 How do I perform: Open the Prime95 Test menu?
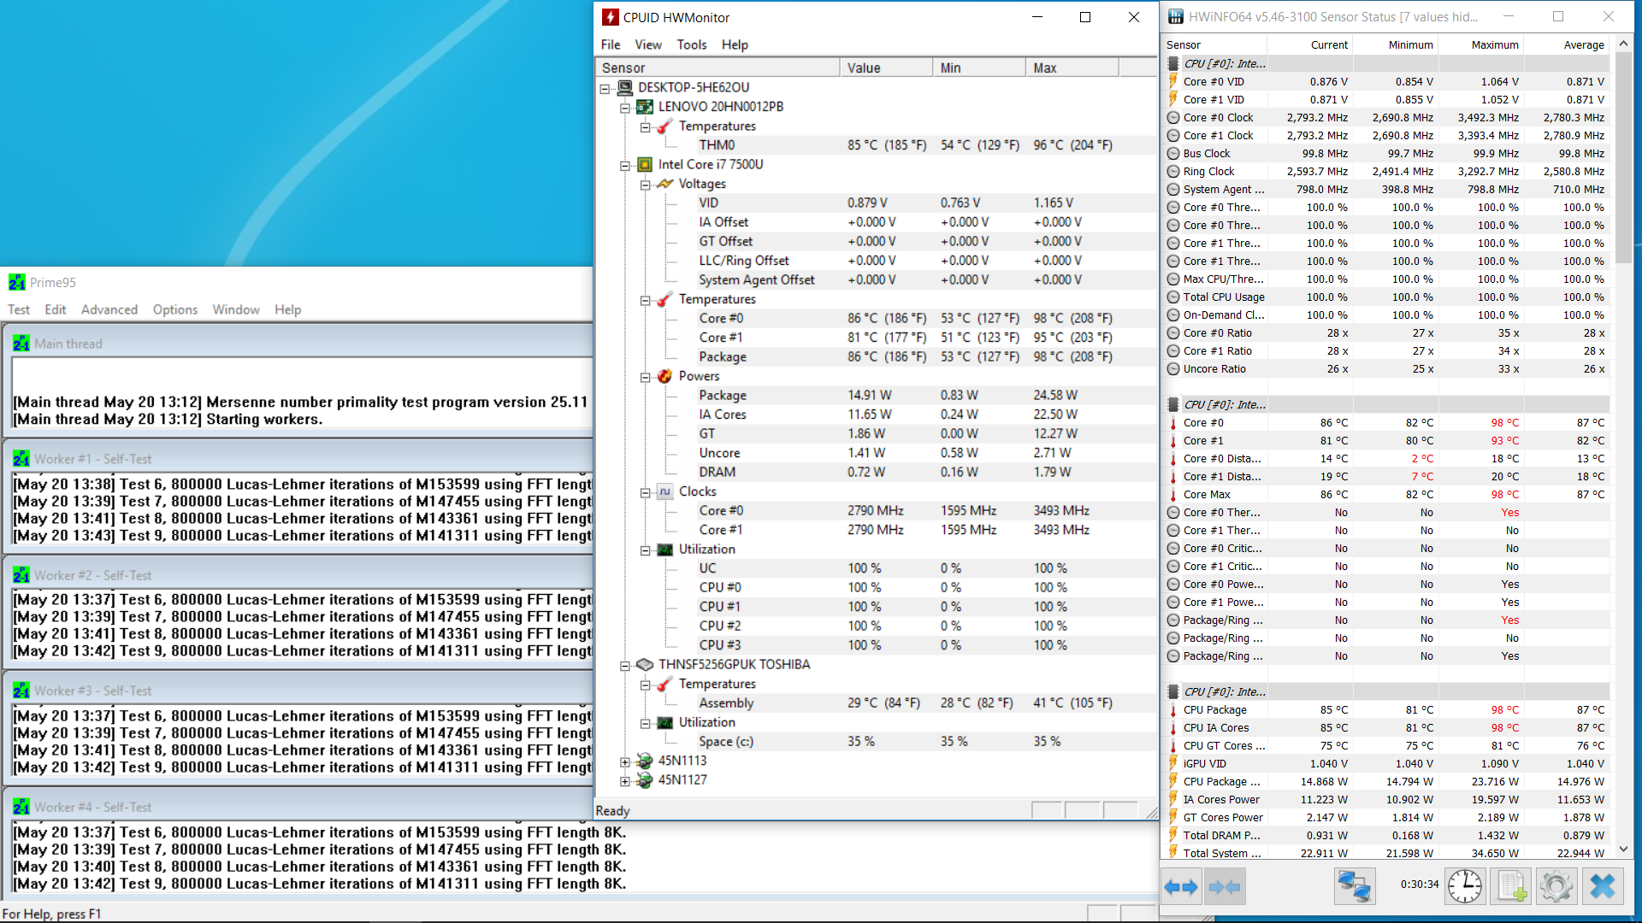point(19,309)
